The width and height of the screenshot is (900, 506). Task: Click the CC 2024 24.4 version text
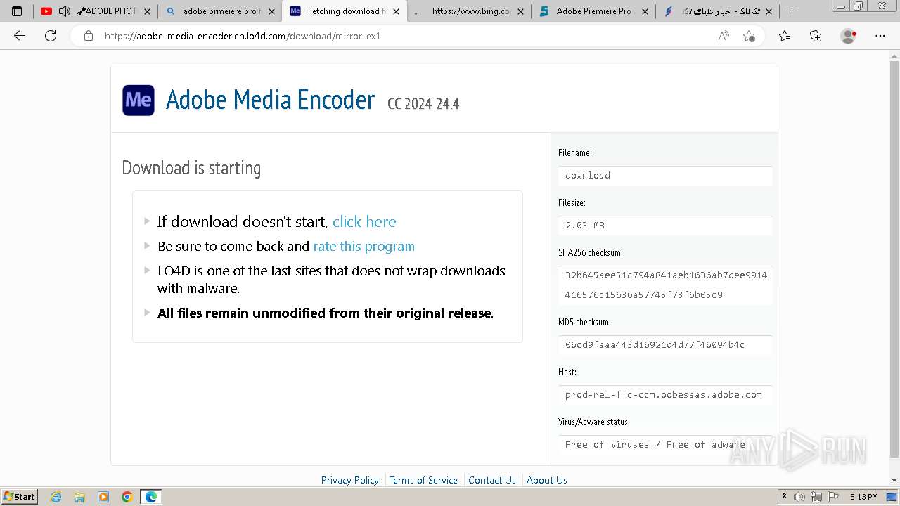tap(423, 103)
